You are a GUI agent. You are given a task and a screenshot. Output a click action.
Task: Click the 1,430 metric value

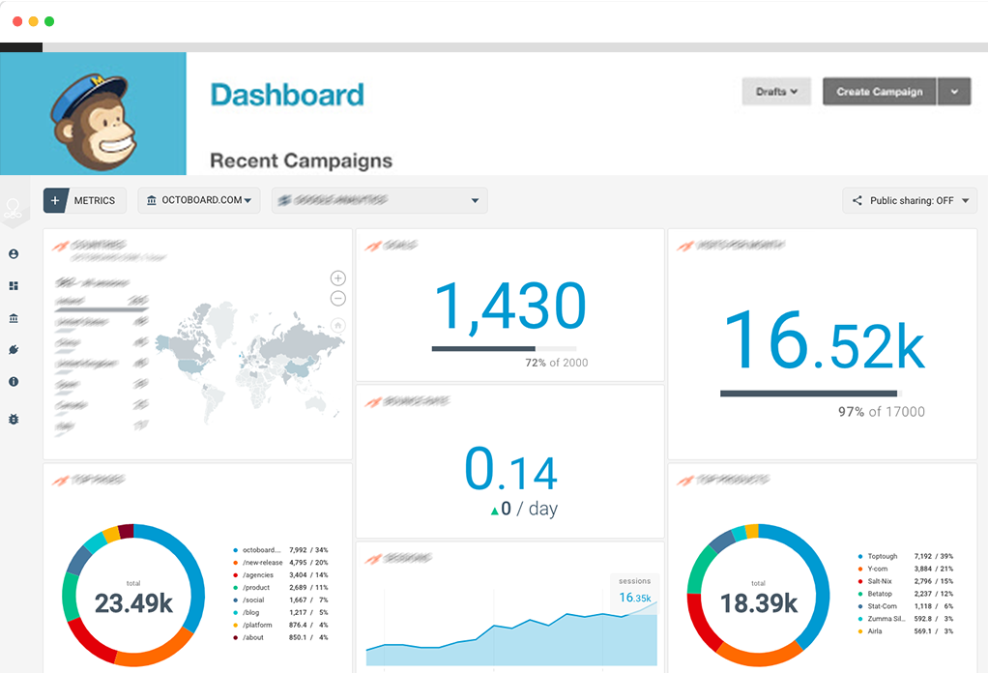[x=510, y=307]
